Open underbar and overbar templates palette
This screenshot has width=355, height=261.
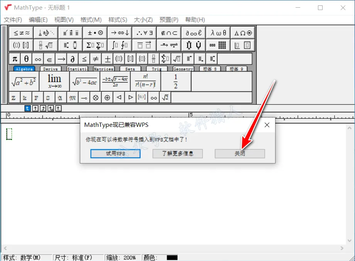[144, 45]
